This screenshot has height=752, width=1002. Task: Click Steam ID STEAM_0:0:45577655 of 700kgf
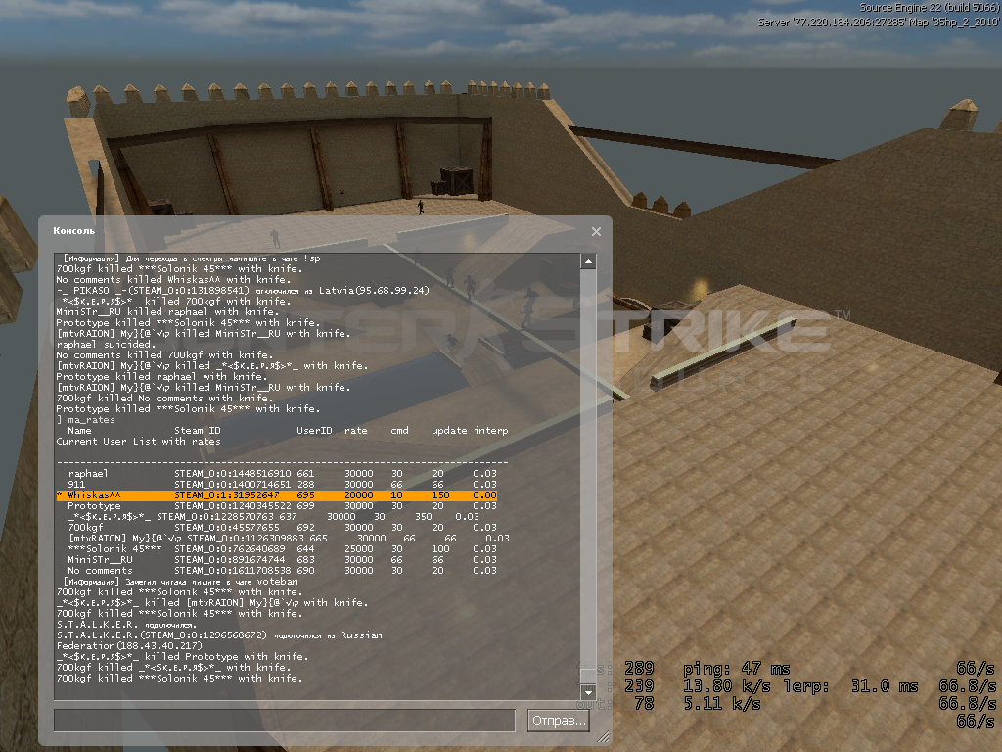227,528
